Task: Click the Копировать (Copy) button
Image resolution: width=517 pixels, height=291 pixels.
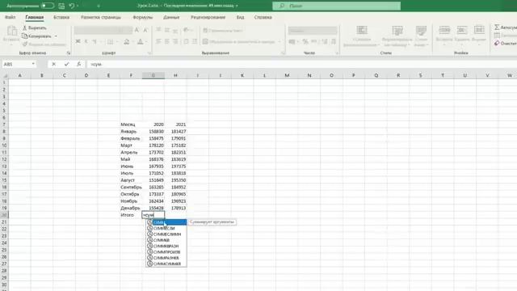Action: click(x=36, y=36)
